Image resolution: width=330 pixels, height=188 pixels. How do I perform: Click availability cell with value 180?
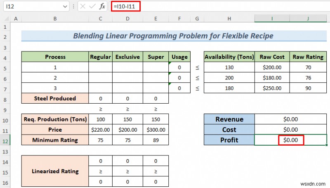click(x=229, y=88)
